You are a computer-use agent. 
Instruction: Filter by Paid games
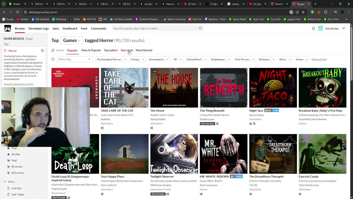coord(14,161)
